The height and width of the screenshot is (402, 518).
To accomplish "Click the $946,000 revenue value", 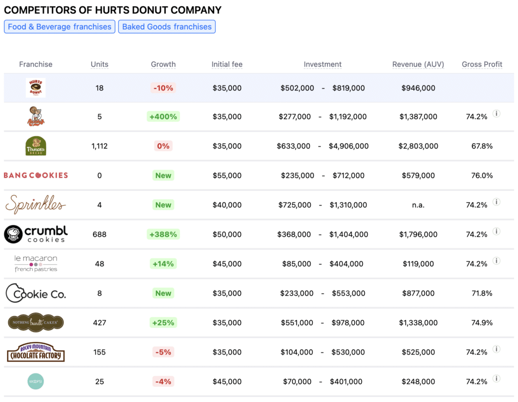I will [x=418, y=88].
